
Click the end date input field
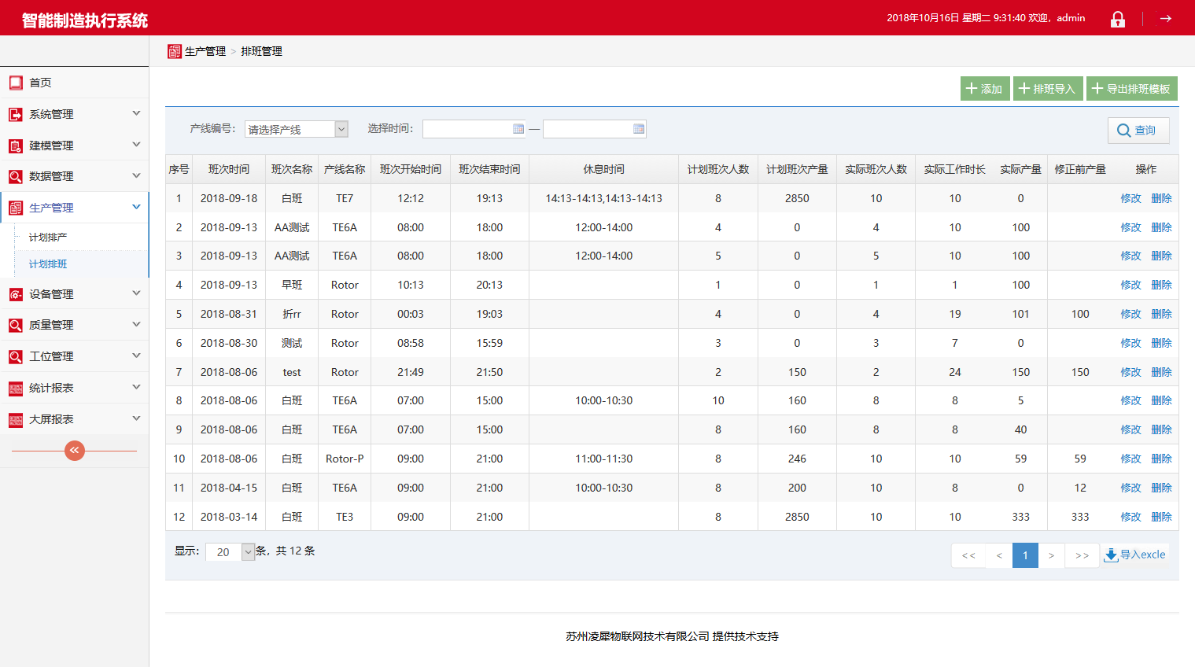click(x=587, y=129)
